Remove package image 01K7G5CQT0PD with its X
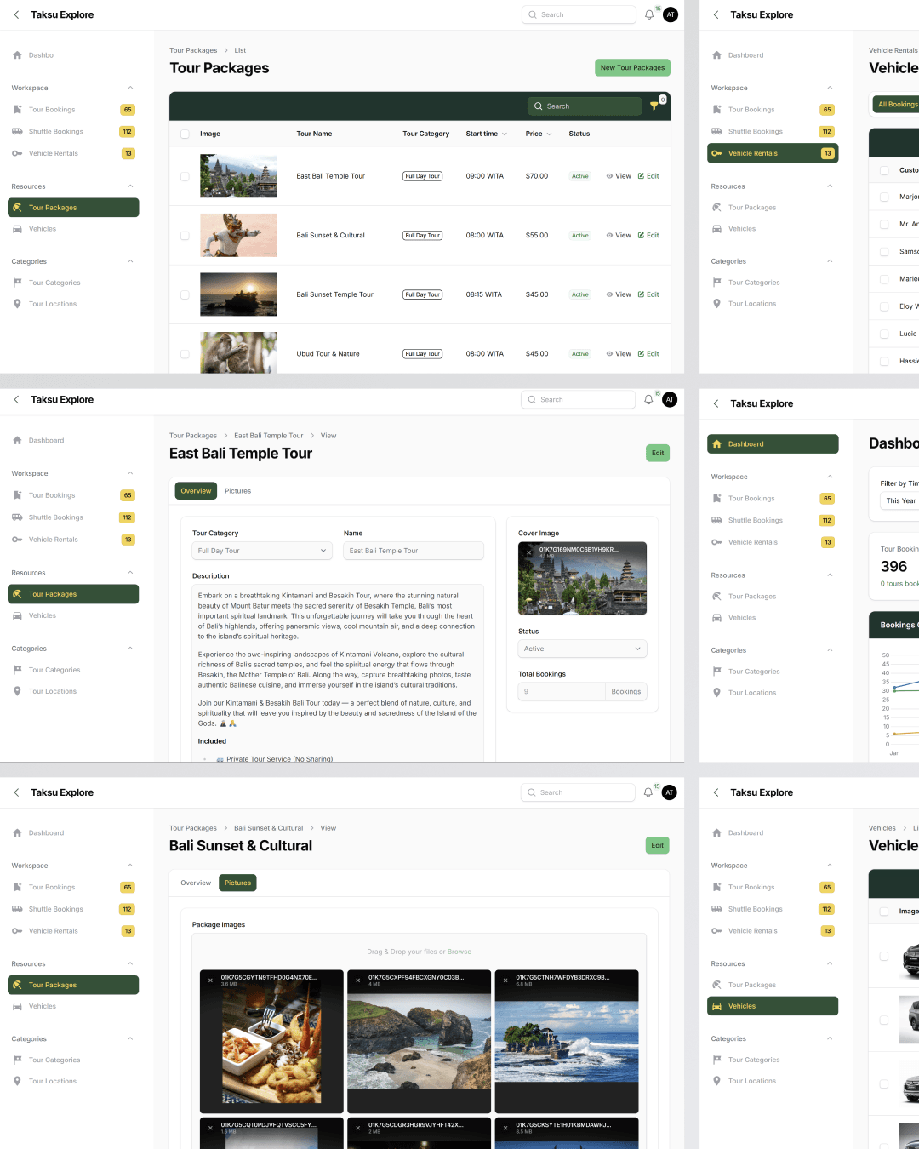 point(211,1127)
